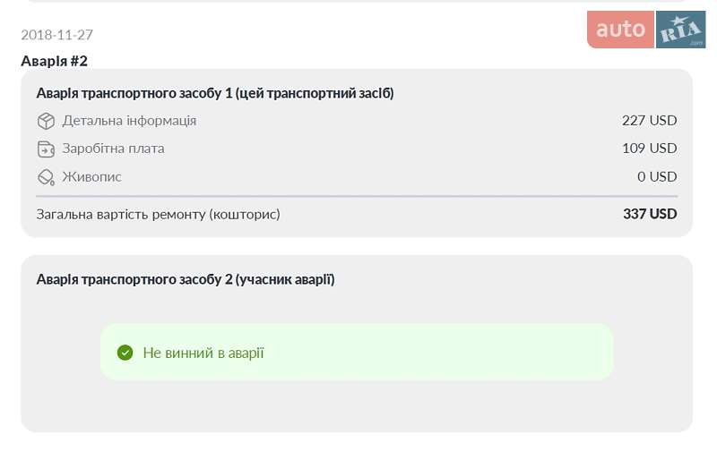Click the 0 USD amount

point(657,177)
